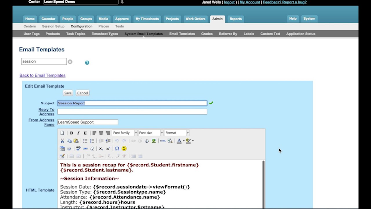Click the New Document editor icon
Image resolution: width=371 pixels, height=209 pixels.
62,133
